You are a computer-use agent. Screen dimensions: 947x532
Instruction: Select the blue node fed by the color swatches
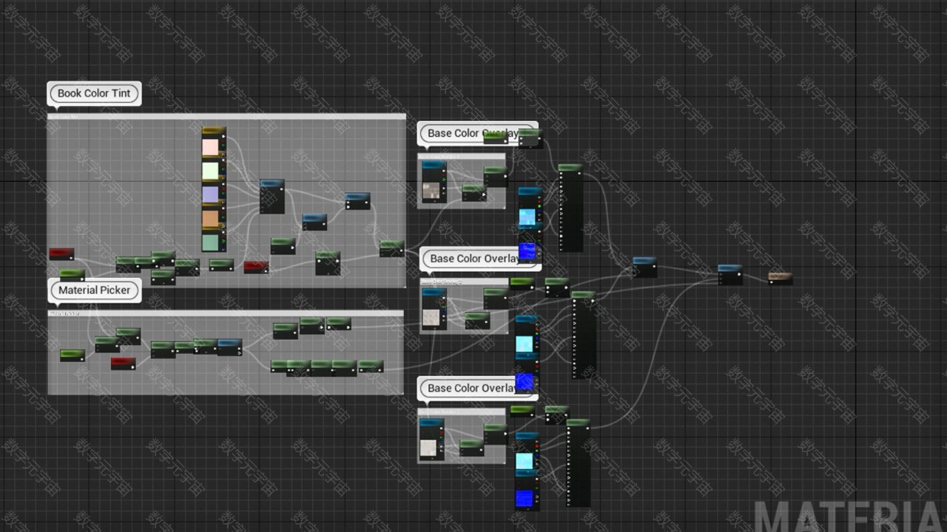point(272,196)
